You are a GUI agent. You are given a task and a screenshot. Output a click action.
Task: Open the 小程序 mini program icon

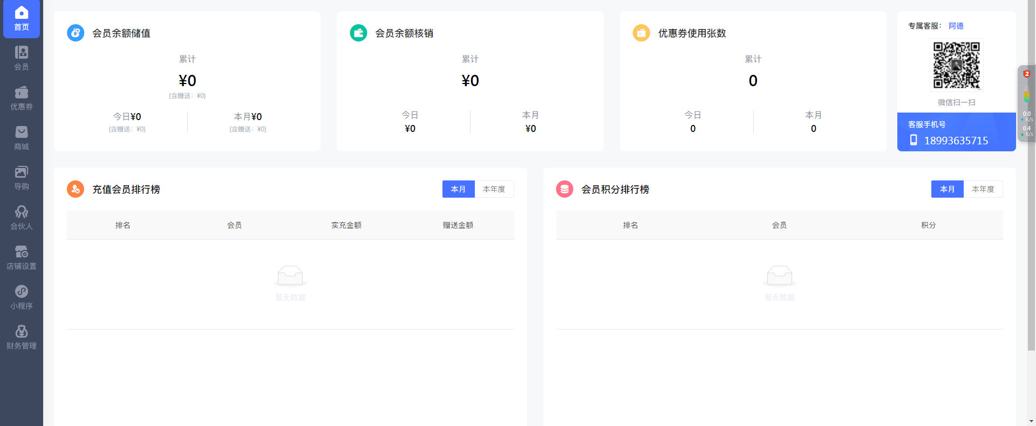[x=22, y=297]
